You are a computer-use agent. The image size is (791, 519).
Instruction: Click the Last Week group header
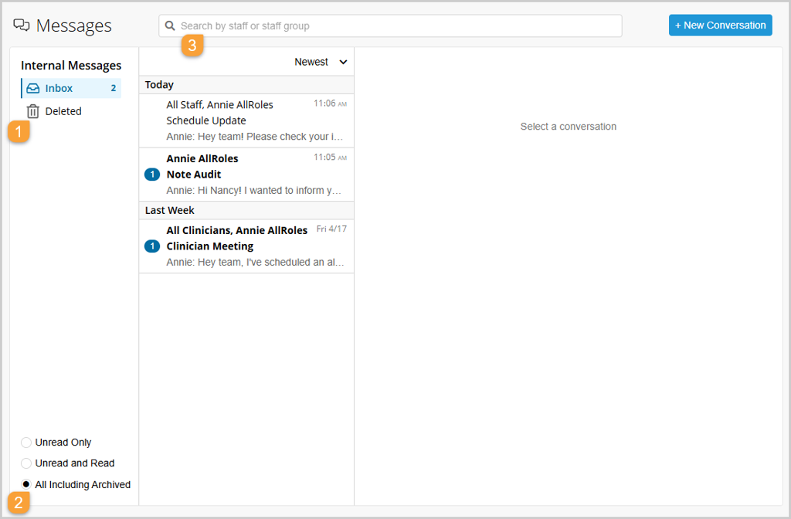coord(246,210)
